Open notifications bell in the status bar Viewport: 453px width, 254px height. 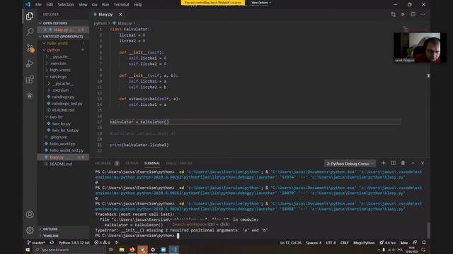click(424, 243)
